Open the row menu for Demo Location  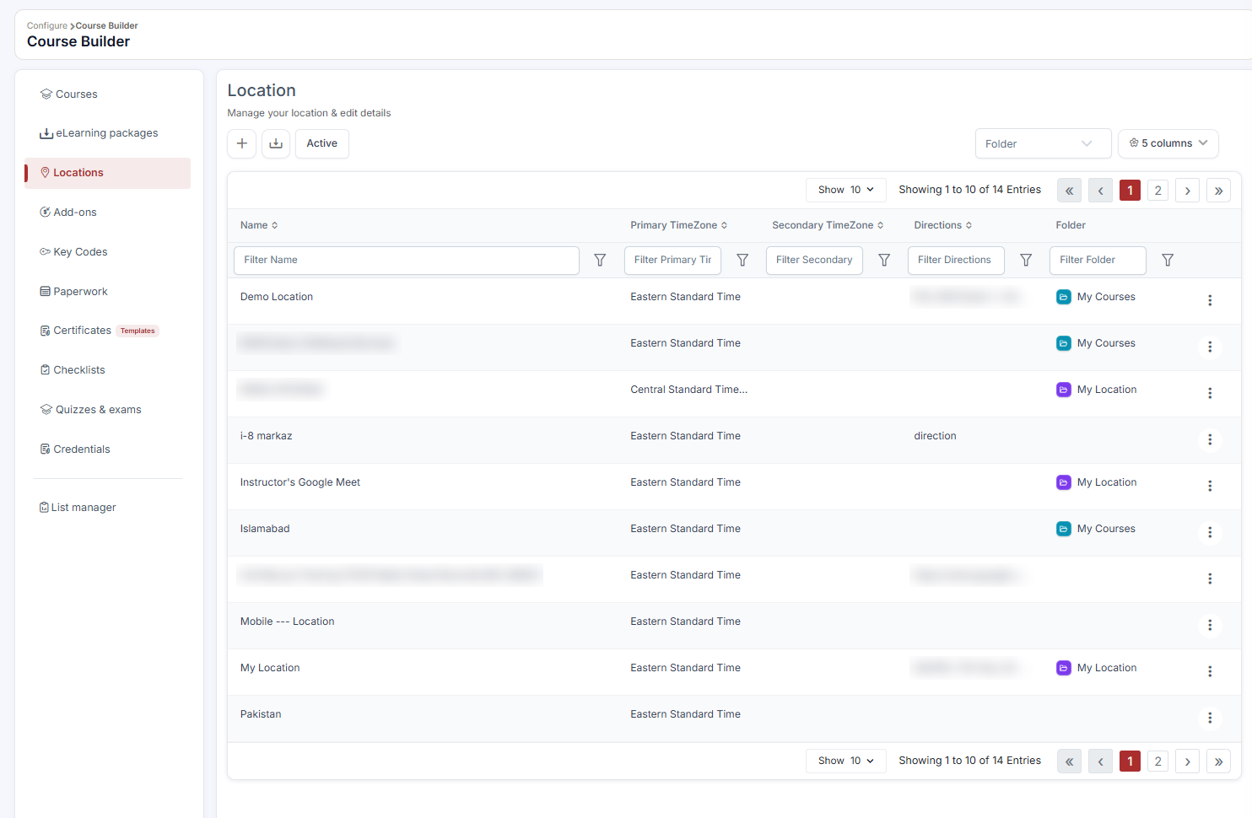point(1210,300)
